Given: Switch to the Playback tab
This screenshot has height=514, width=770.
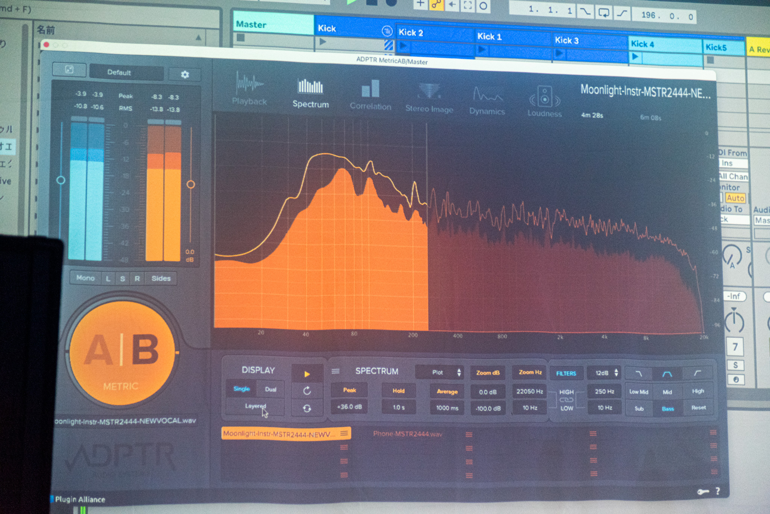Looking at the screenshot, I should pyautogui.click(x=249, y=89).
